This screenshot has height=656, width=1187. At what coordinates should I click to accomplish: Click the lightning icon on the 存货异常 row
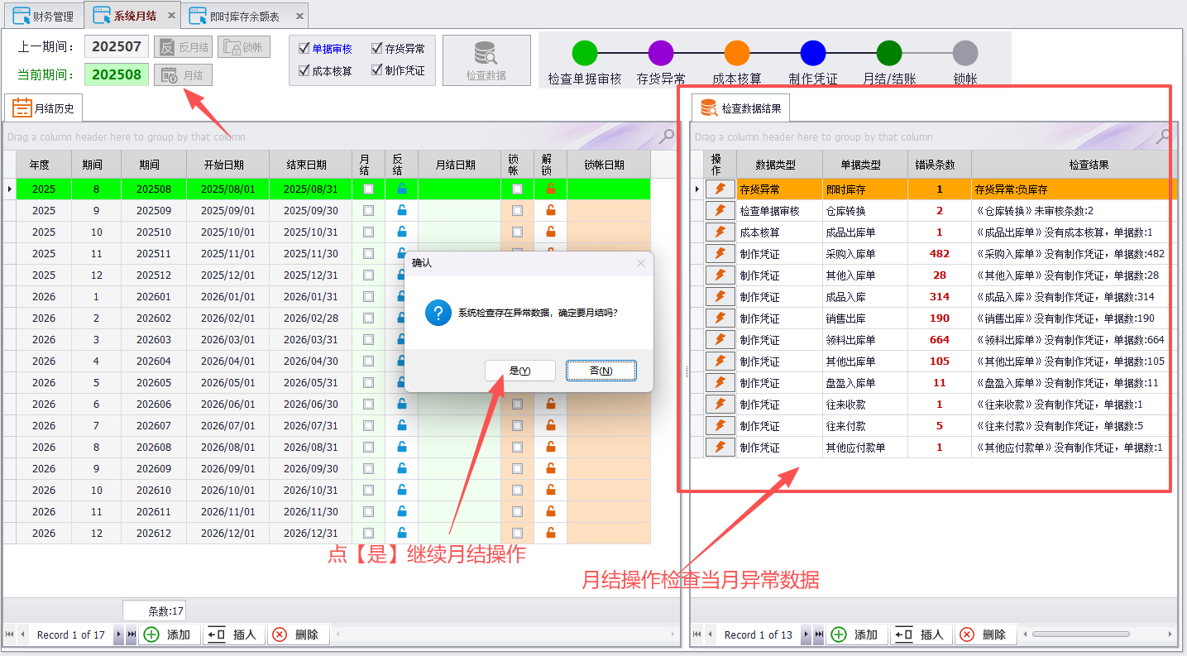click(x=720, y=189)
